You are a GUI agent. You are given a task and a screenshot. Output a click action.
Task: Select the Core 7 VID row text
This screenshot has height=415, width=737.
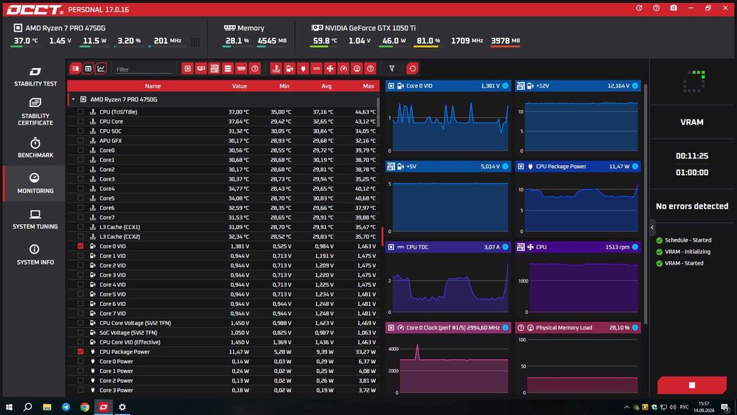(112, 313)
